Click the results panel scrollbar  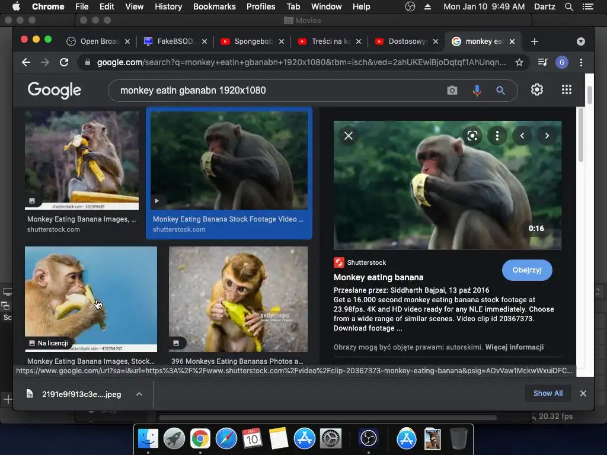(x=580, y=134)
